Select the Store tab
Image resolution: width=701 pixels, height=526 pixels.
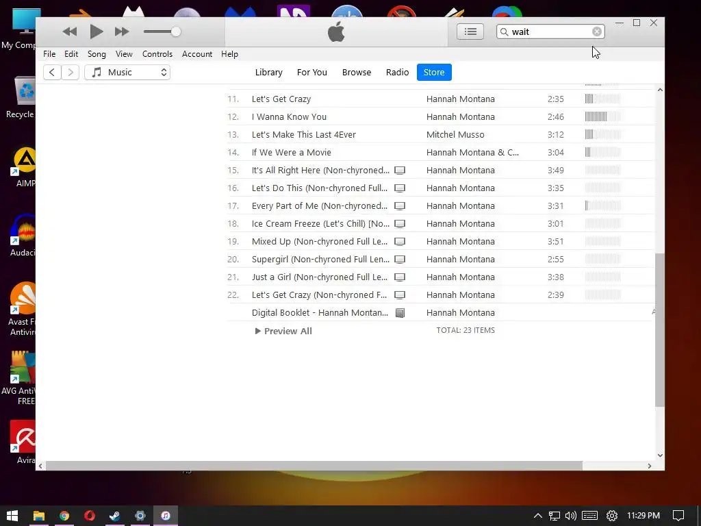pyautogui.click(x=434, y=72)
